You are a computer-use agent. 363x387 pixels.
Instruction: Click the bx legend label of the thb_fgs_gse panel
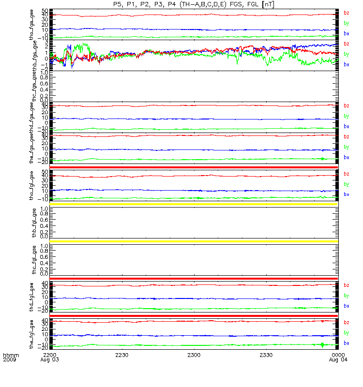(346, 65)
